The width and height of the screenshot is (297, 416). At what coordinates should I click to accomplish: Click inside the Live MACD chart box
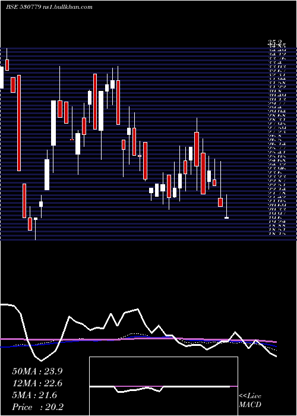click(x=163, y=386)
